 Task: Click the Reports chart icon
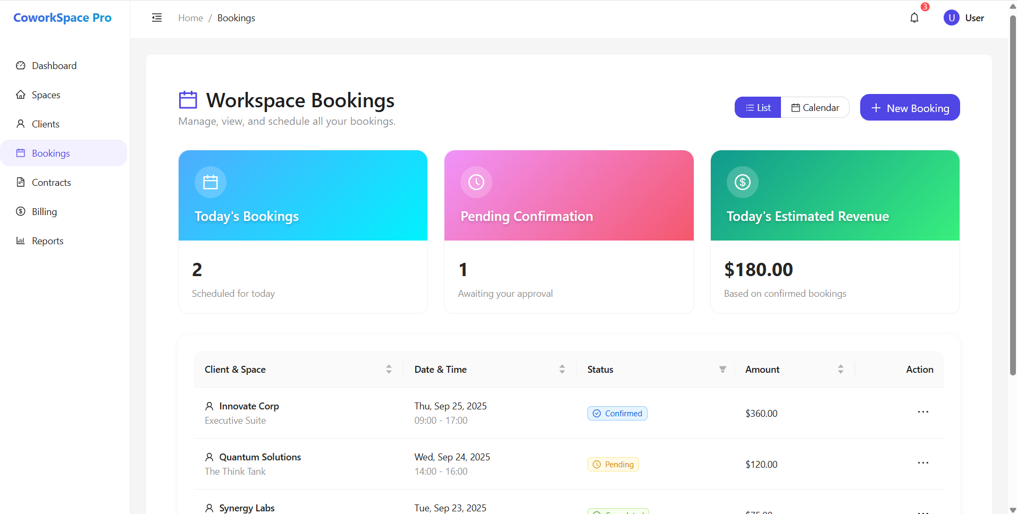21,241
